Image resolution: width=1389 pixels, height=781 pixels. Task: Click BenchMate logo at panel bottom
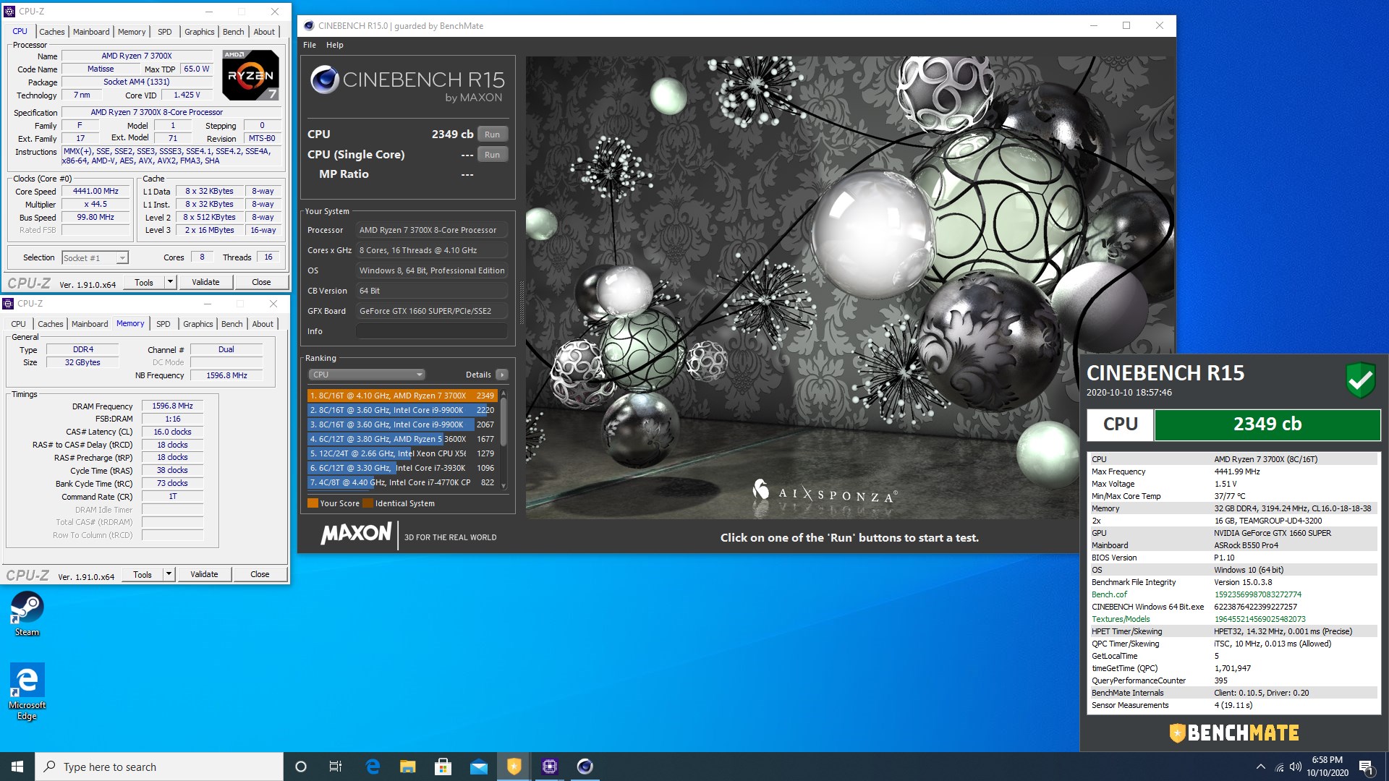[x=1234, y=733]
